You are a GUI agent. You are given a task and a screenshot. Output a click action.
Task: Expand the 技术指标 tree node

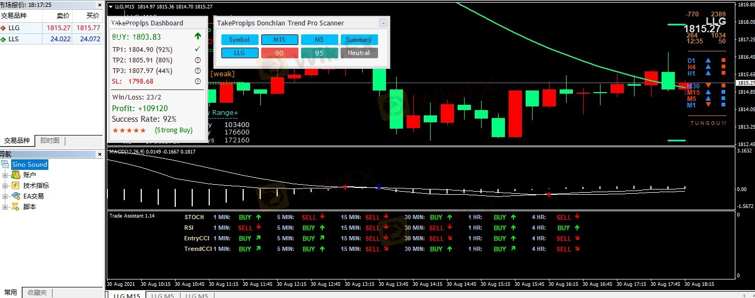pyautogui.click(x=5, y=186)
